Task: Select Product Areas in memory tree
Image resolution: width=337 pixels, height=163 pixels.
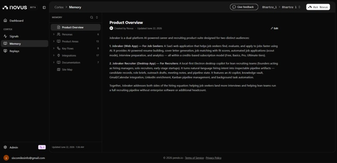Action: click(76, 41)
